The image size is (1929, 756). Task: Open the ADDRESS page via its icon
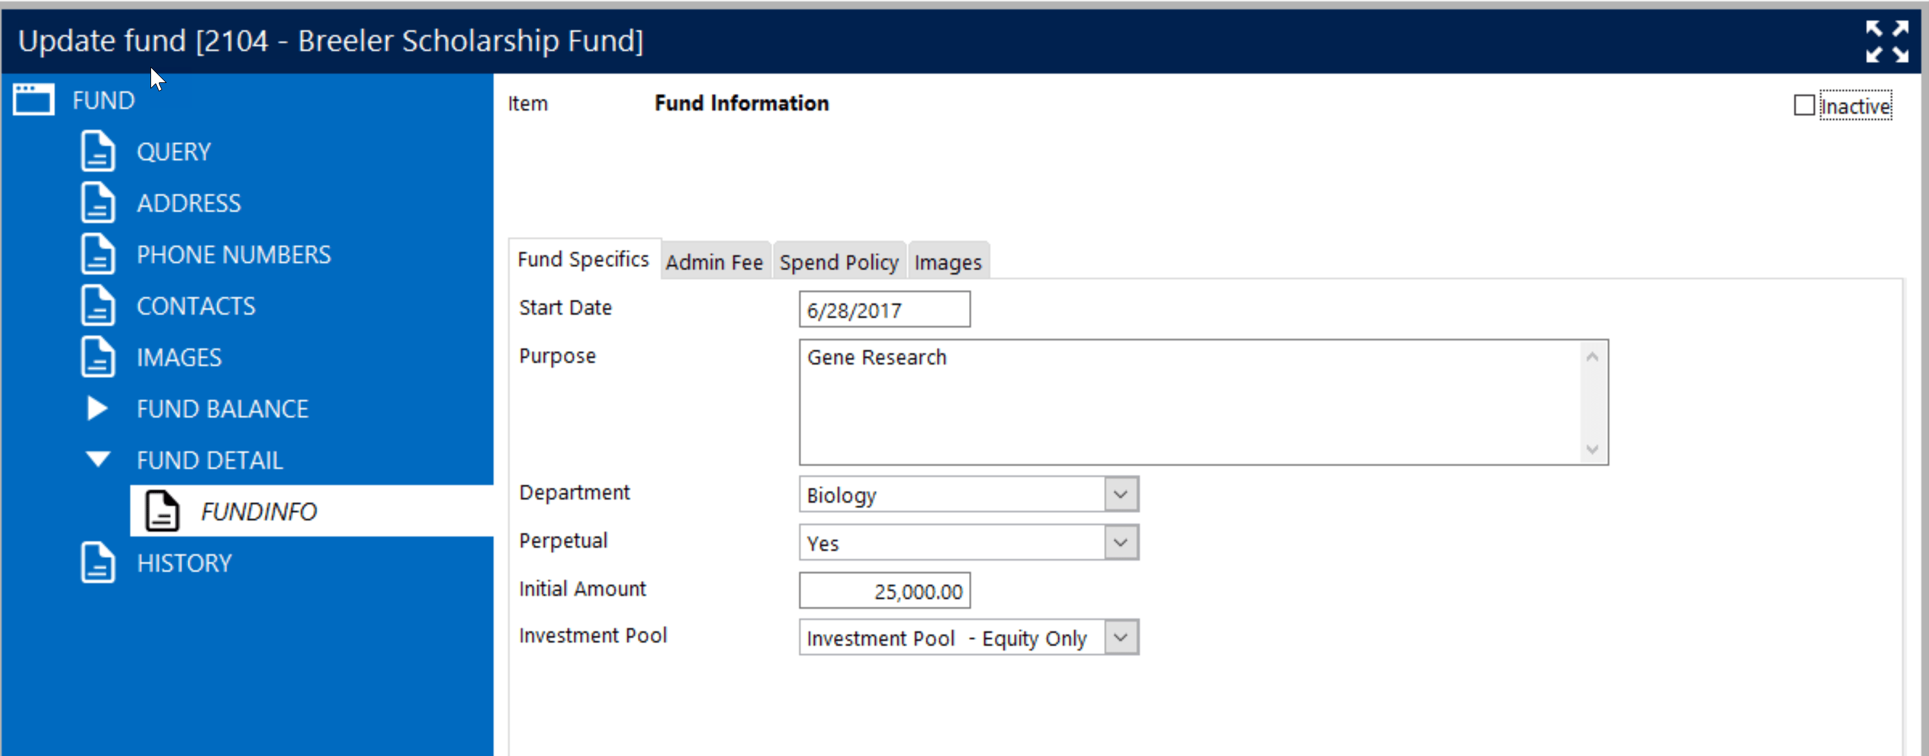(x=97, y=202)
